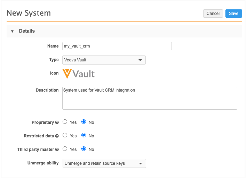Click the Unmerge ability dropdown arrow
Image resolution: width=247 pixels, height=179 pixels.
point(140,164)
